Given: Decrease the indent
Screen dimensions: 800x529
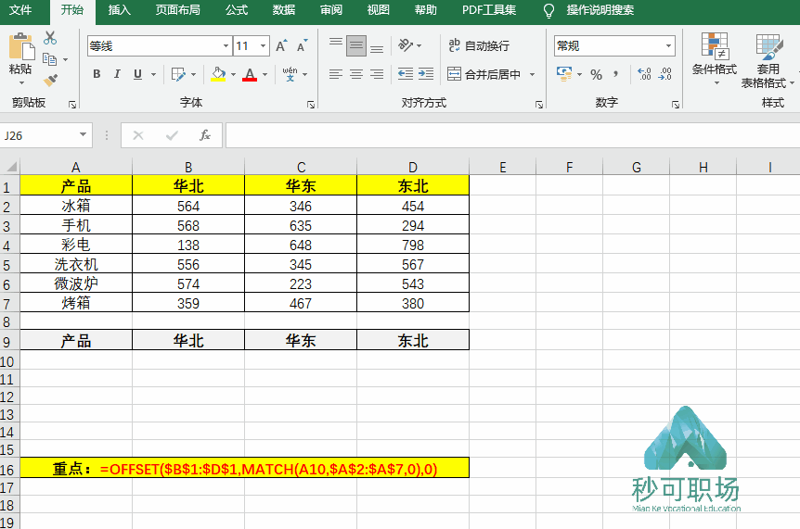Looking at the screenshot, I should point(406,74).
